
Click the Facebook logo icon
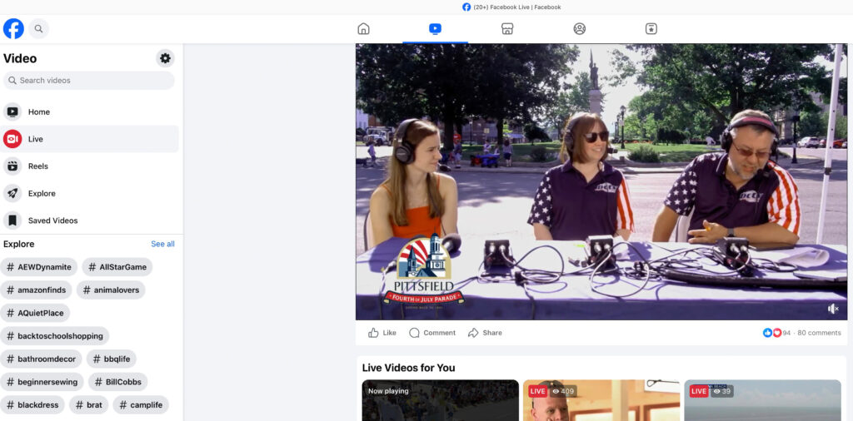[13, 29]
